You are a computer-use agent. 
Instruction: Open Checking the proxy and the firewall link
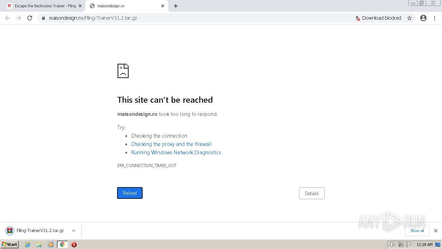tap(171, 144)
